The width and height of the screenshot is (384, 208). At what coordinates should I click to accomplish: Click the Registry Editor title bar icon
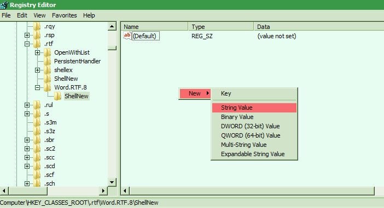[x=4, y=5]
